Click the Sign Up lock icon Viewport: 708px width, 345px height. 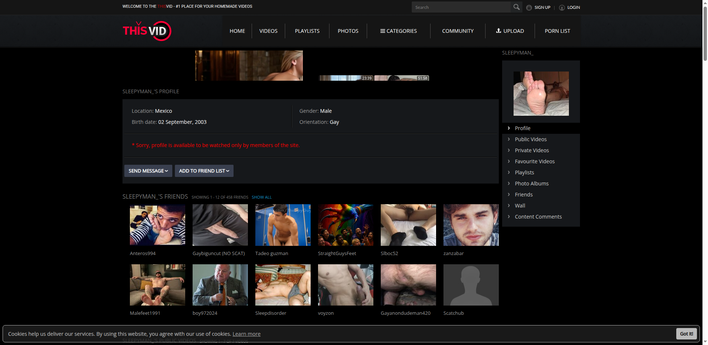point(529,7)
